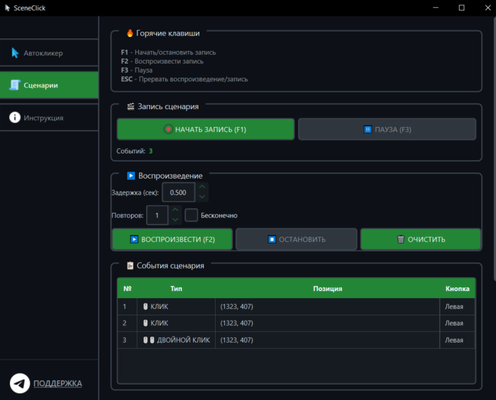Decrease Задержка delay with down arrow
The image size is (496, 400).
[x=202, y=197]
